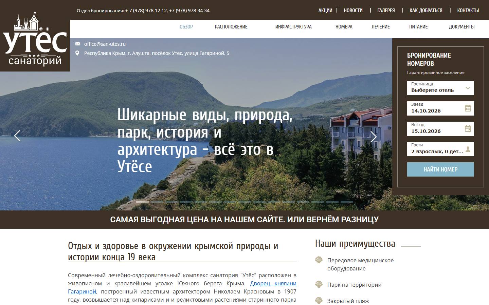Select the first highlighted carousel slide indicator

(x=142, y=202)
